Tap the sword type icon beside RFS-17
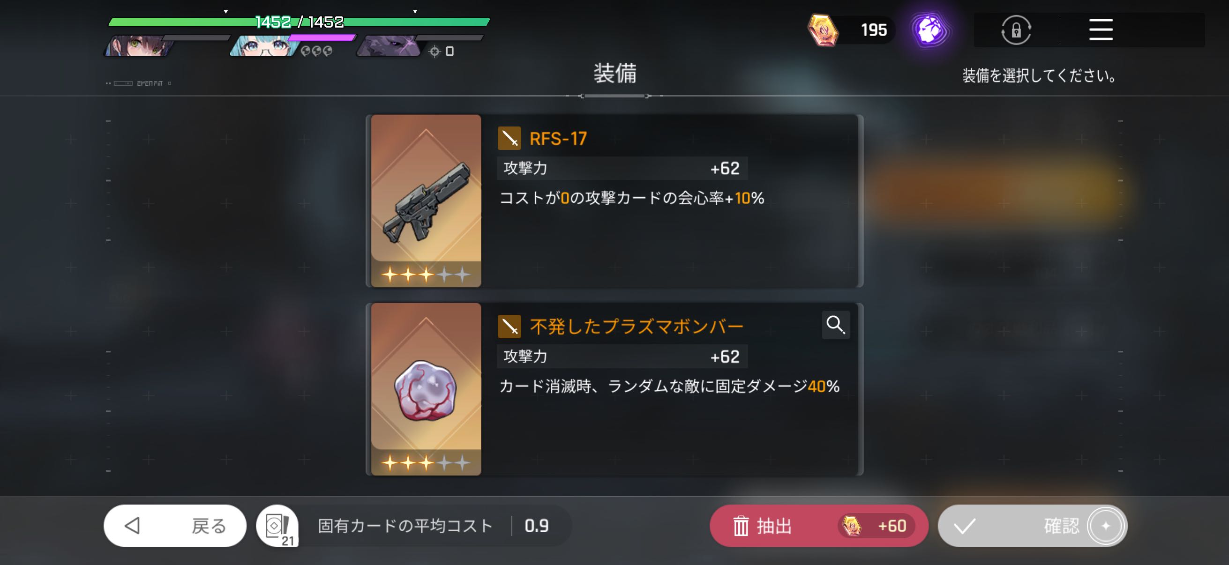Image resolution: width=1229 pixels, height=565 pixels. point(509,138)
